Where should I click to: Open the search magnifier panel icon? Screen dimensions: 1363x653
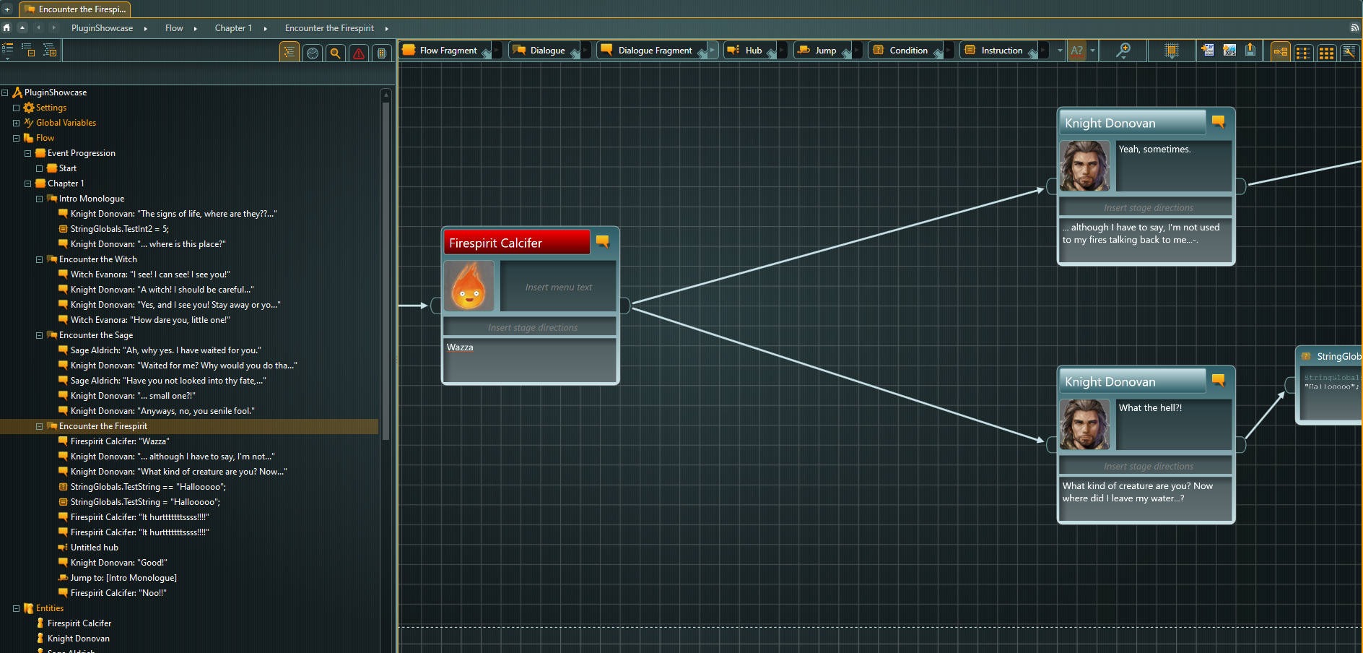336,53
